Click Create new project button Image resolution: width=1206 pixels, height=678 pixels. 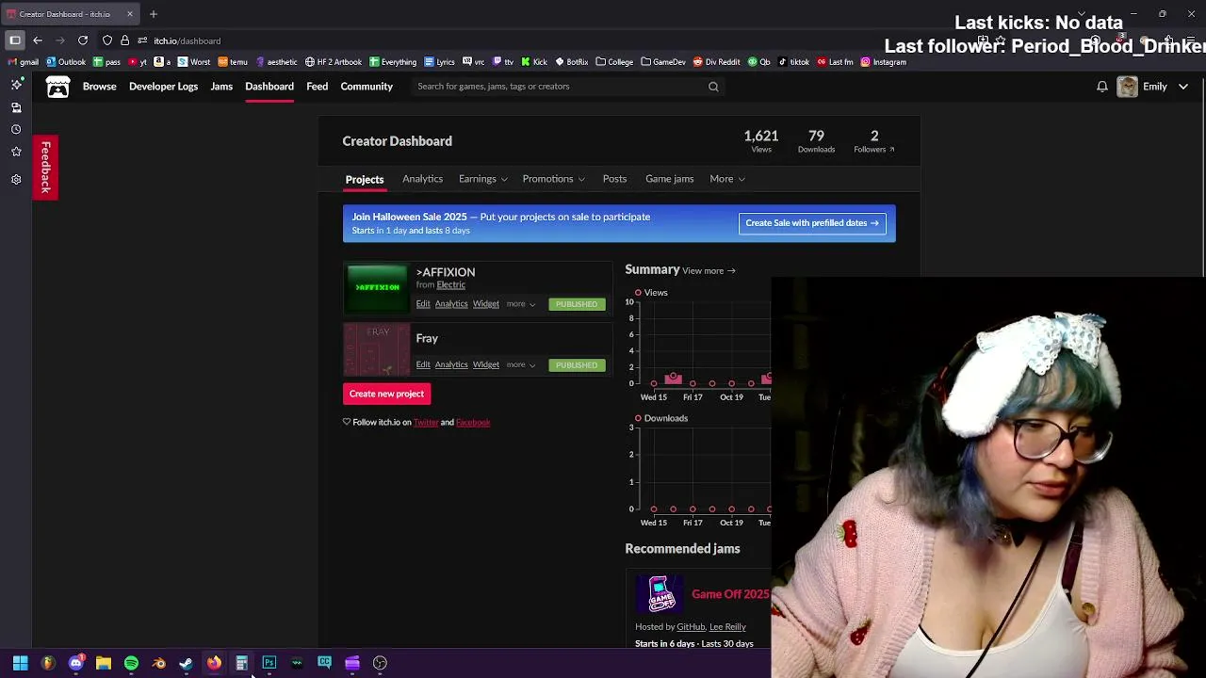pyautogui.click(x=386, y=394)
